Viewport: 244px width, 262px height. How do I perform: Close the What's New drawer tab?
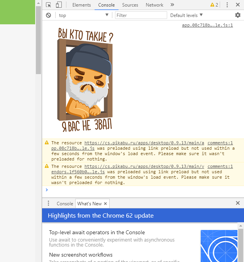click(x=105, y=203)
